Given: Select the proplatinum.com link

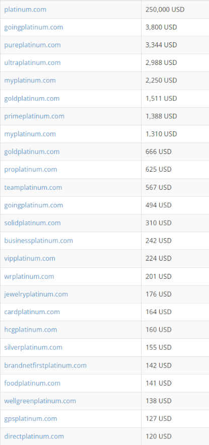Looking at the screenshot, I should (x=30, y=170).
